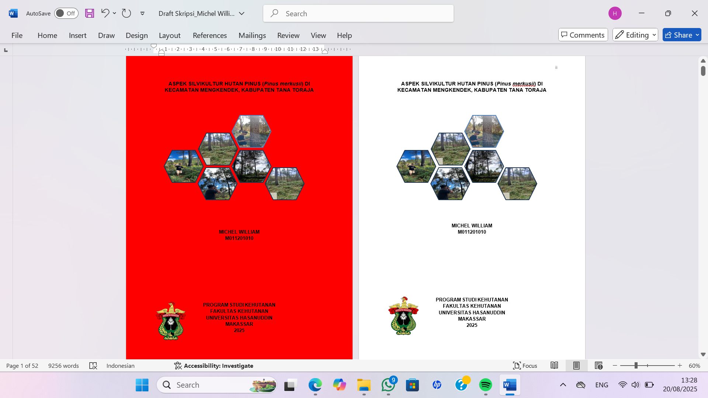Click the spelling proofing status icon
The height and width of the screenshot is (398, 708).
93,366
